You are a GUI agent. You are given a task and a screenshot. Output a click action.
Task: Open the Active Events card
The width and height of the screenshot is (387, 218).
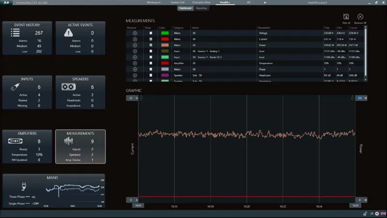[80, 38]
